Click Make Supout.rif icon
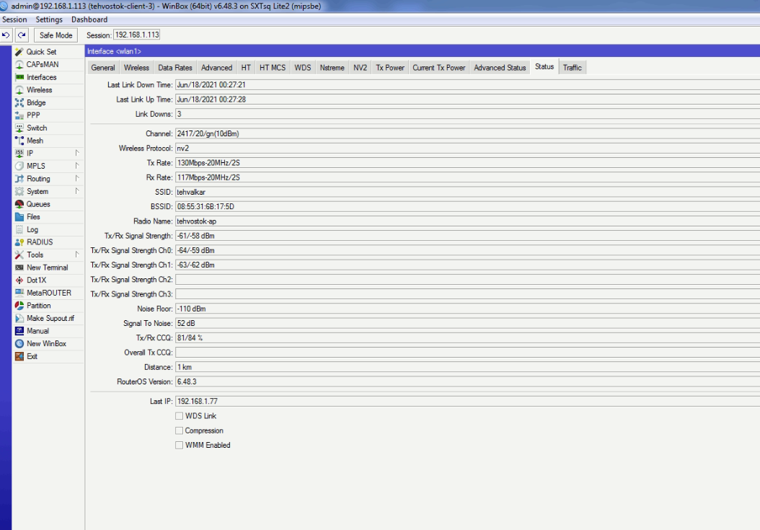760x530 pixels. pos(19,318)
